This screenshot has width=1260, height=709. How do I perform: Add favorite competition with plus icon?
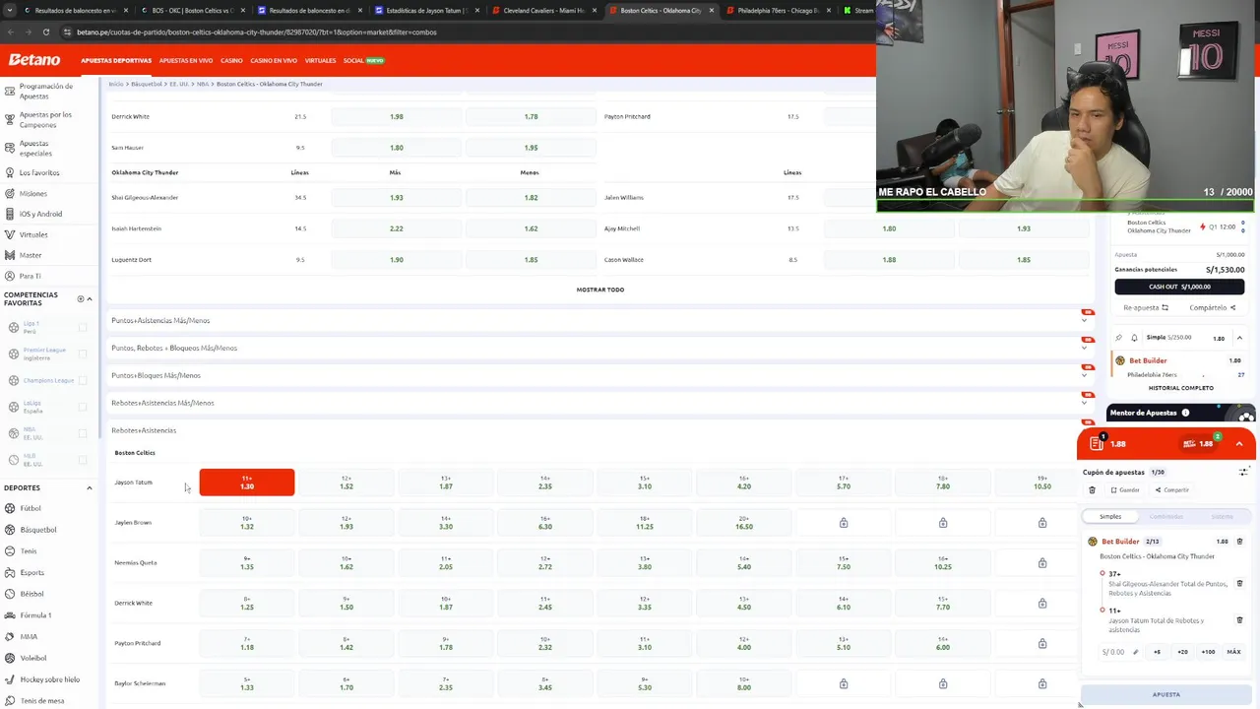tap(81, 299)
